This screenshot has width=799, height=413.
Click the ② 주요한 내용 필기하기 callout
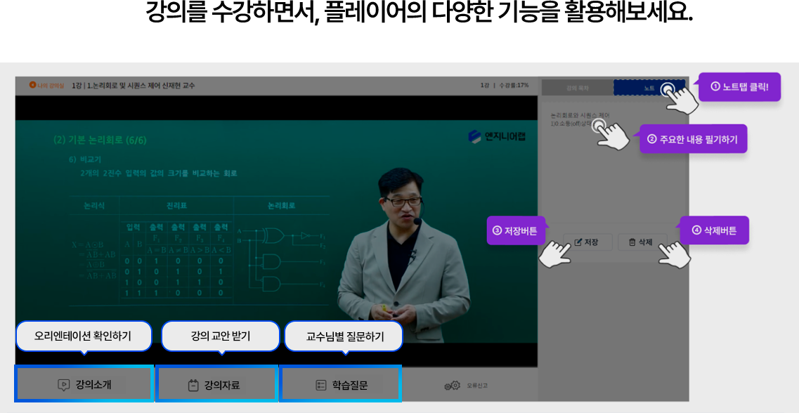[693, 140]
